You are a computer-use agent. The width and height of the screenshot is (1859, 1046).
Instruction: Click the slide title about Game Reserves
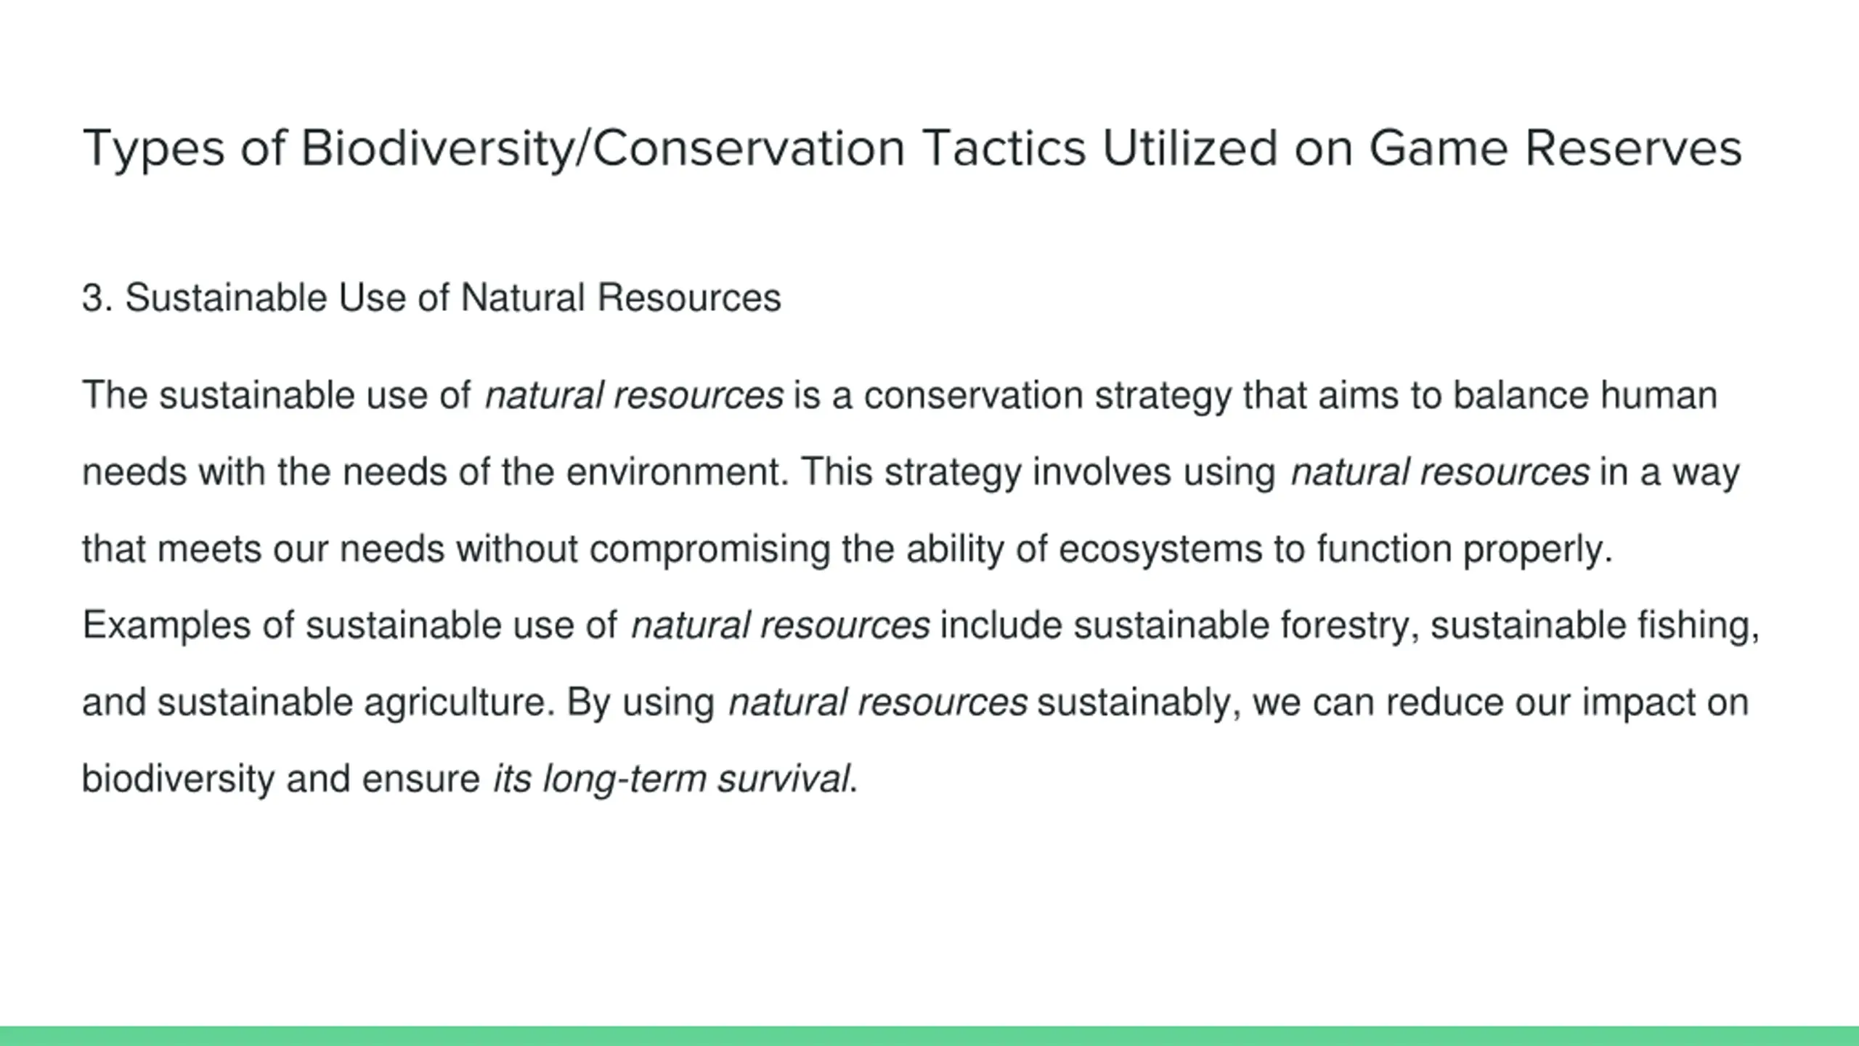(912, 149)
